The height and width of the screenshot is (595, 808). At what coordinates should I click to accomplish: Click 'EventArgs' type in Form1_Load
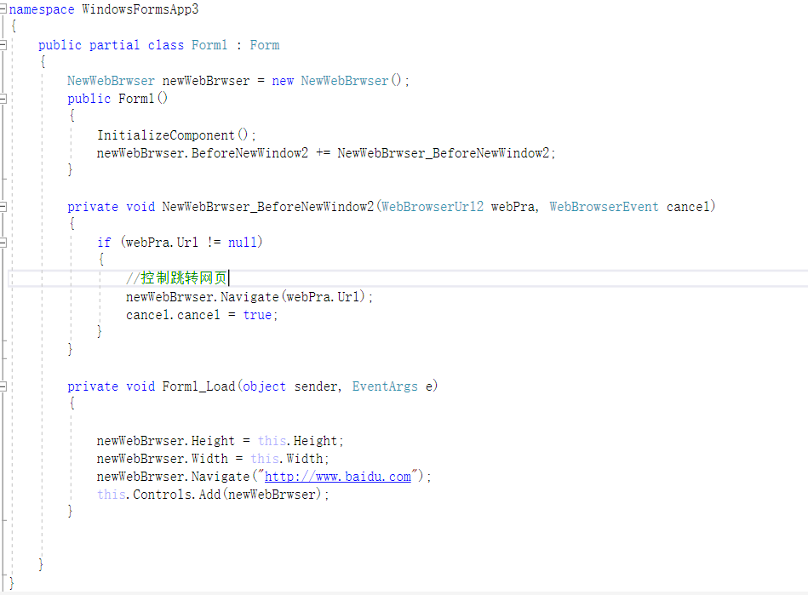tap(385, 386)
